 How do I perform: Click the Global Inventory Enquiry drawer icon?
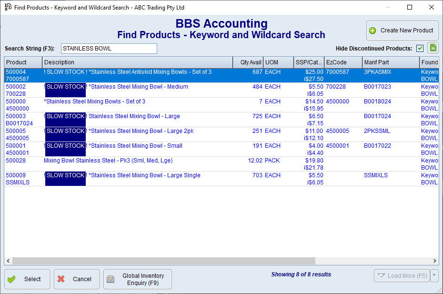[x=111, y=279]
